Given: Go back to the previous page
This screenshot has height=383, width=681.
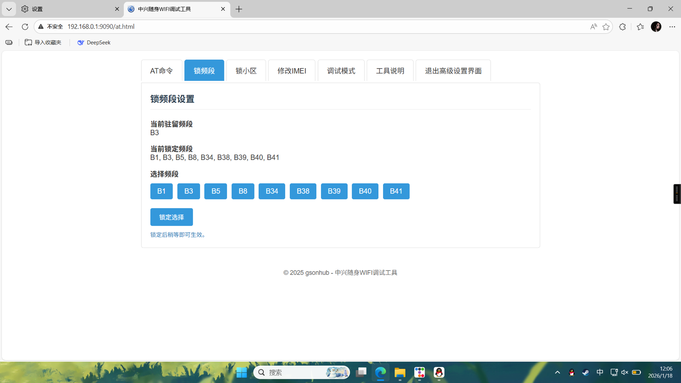Looking at the screenshot, I should click(9, 26).
